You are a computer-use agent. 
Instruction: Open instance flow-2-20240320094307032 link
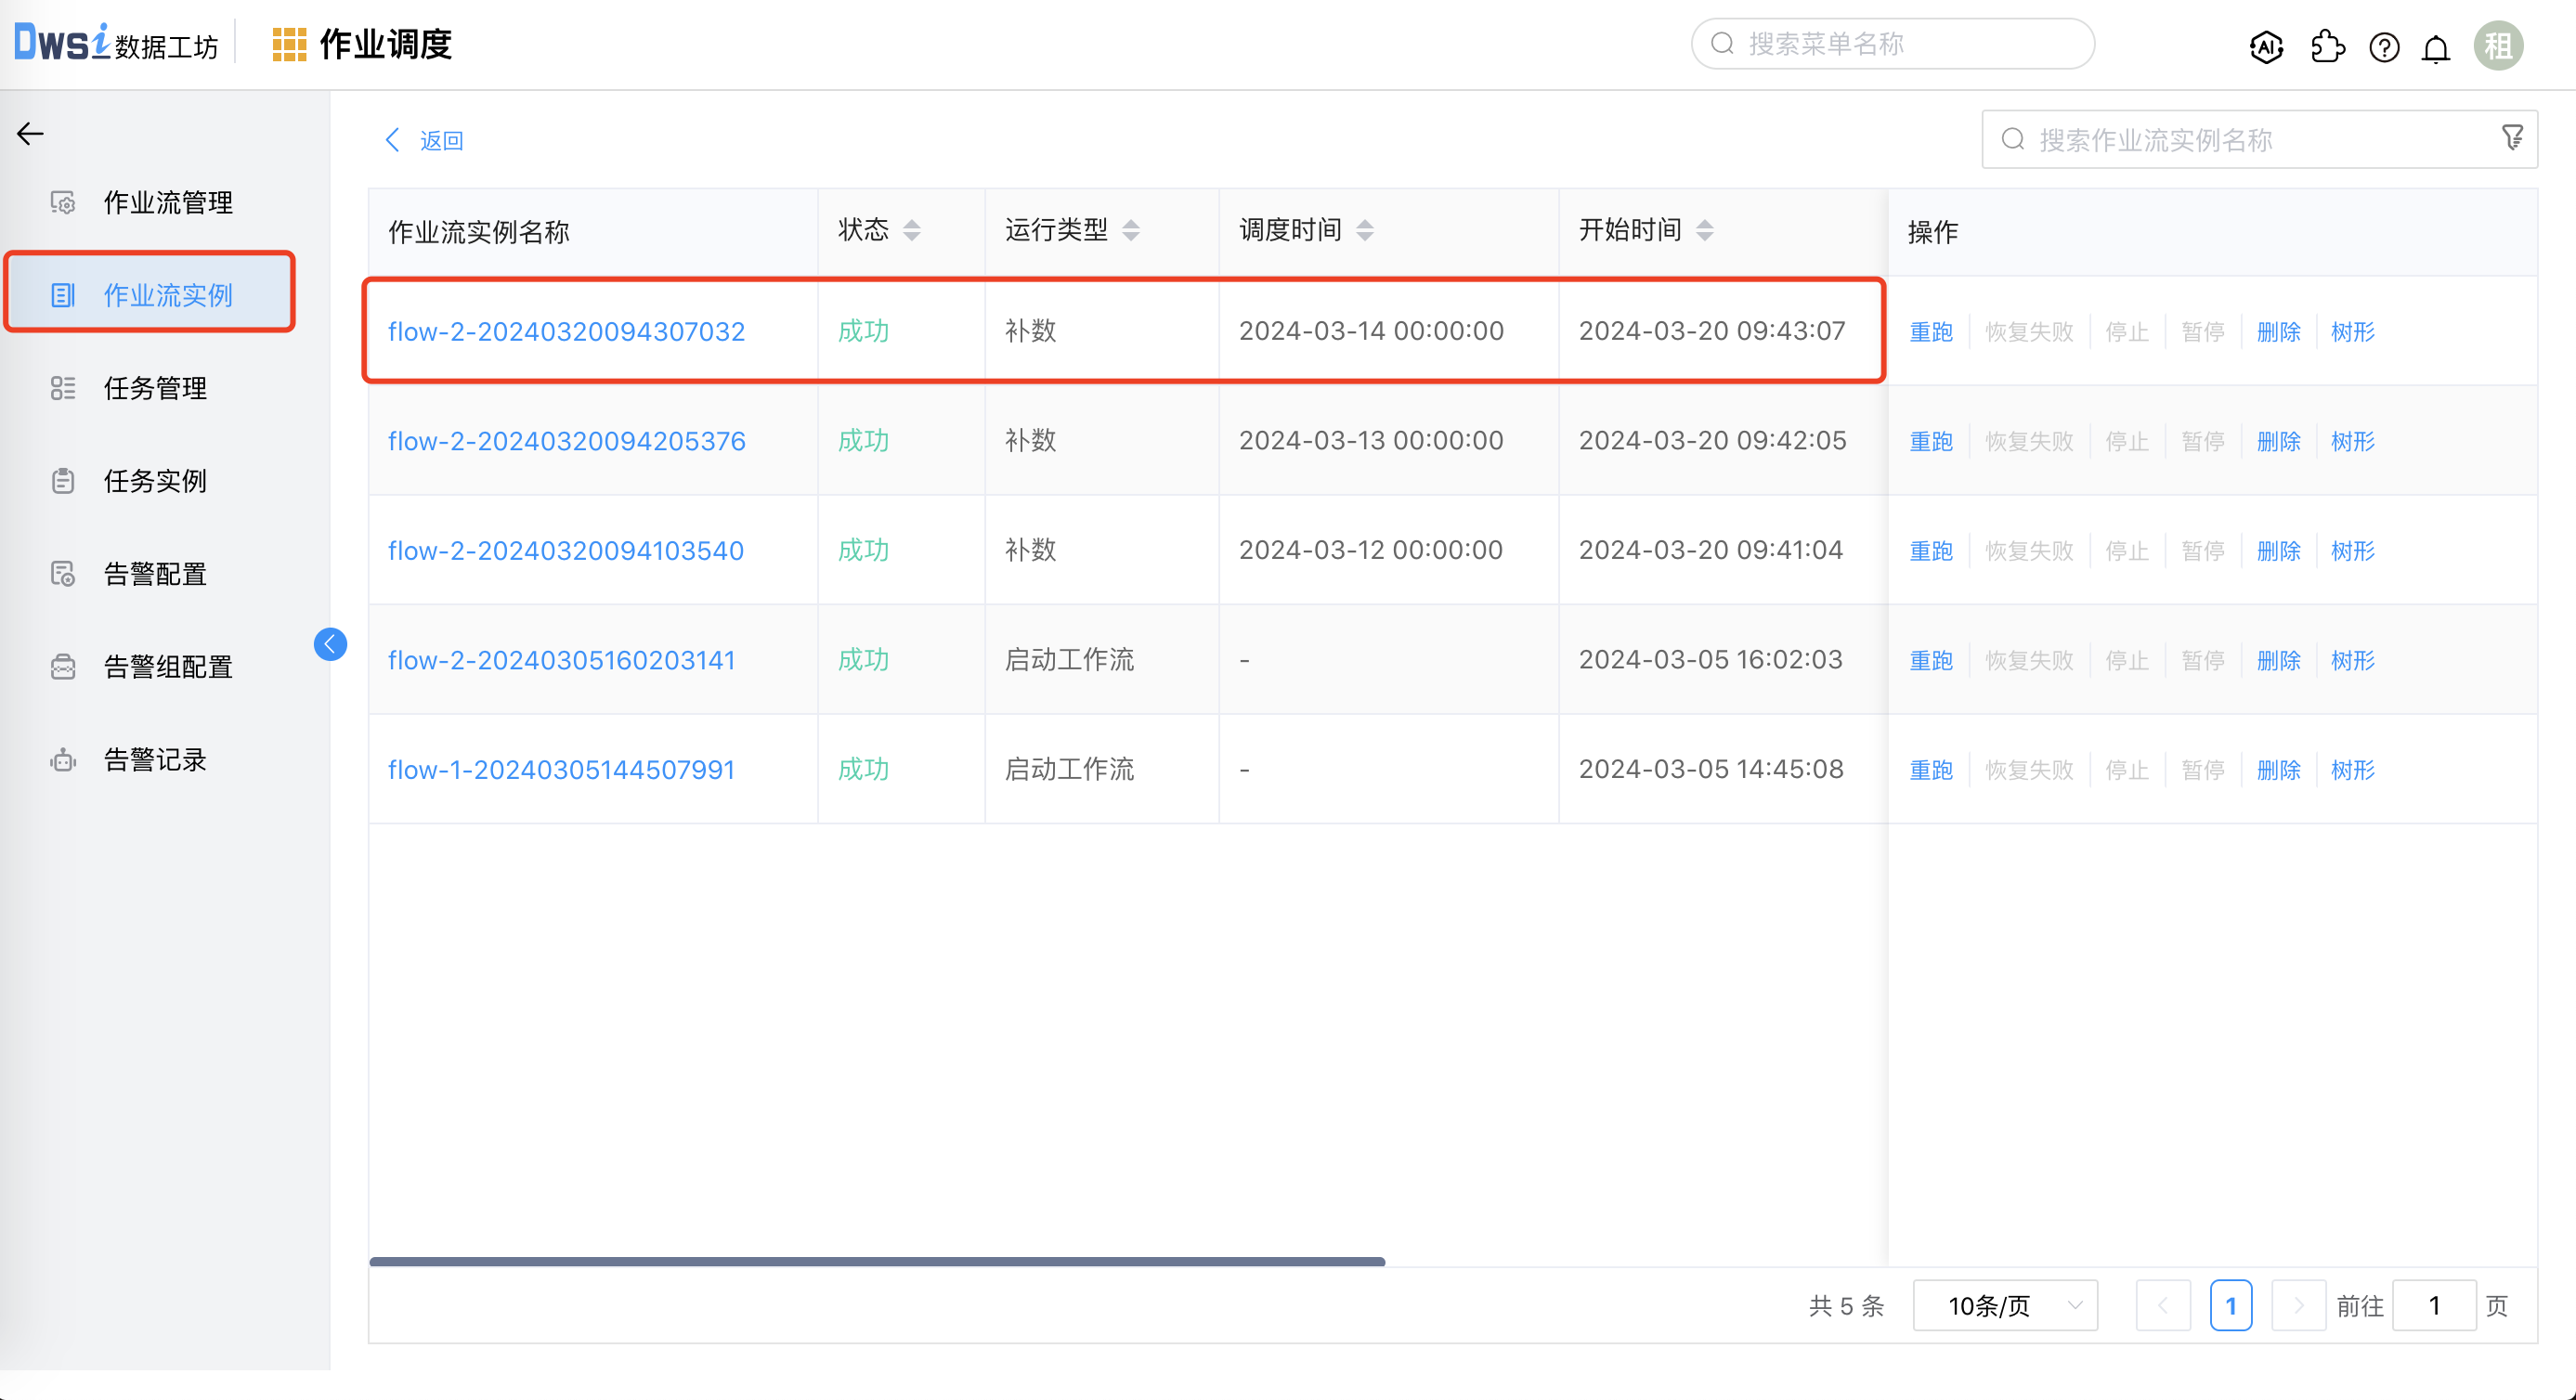click(x=566, y=331)
